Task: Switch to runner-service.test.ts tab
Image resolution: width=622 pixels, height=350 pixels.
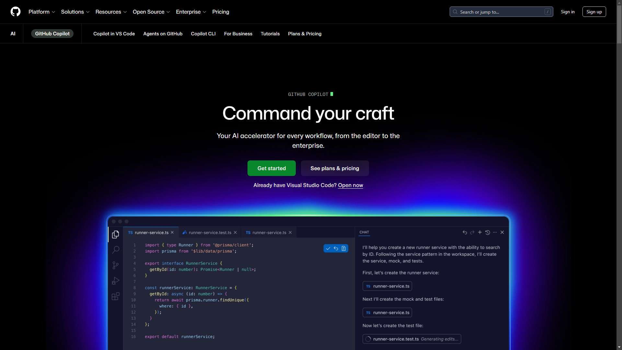Action: [x=210, y=233]
